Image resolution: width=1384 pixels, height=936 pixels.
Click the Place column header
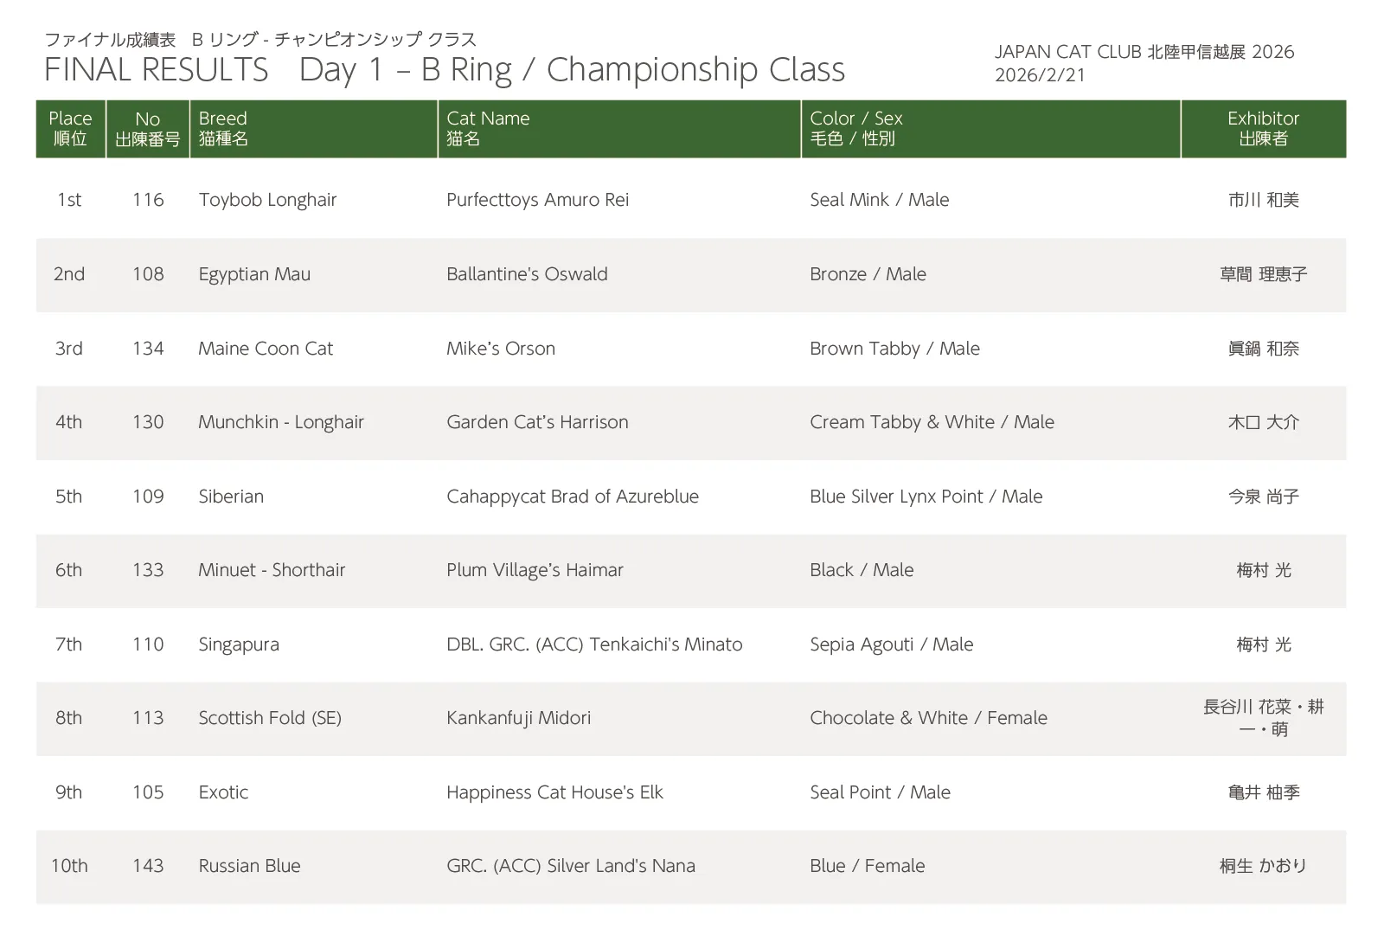(x=70, y=128)
